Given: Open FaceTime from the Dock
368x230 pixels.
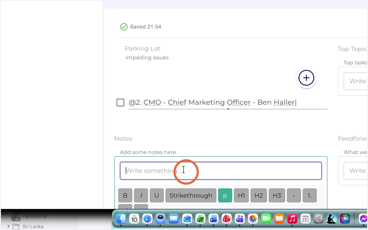Looking at the screenshot, I should (266, 219).
